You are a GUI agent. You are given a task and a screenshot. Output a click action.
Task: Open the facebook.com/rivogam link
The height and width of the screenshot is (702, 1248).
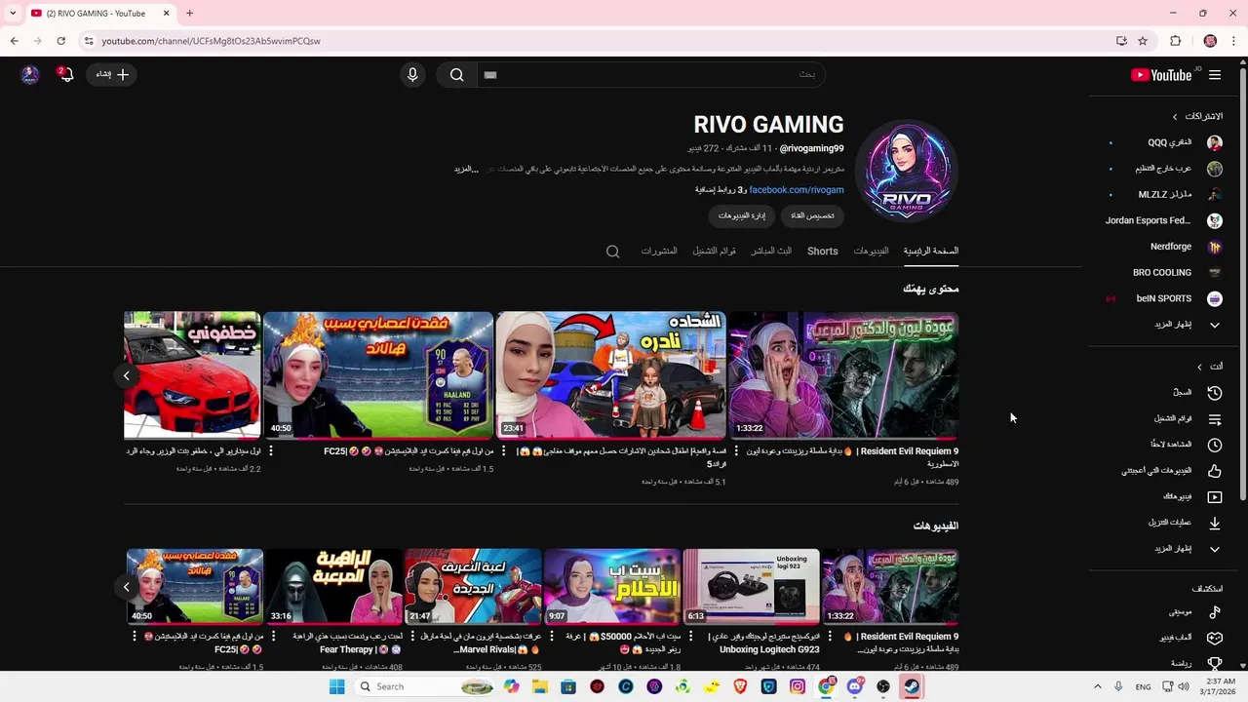click(797, 190)
